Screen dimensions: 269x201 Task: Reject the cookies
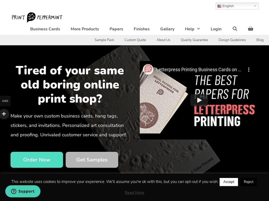coord(248,182)
